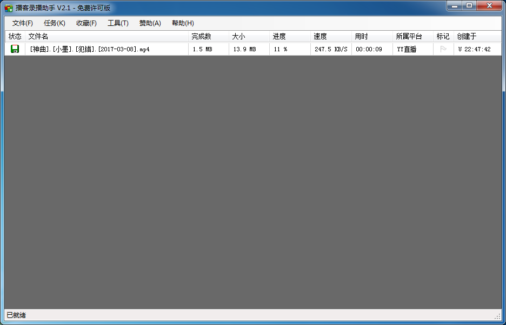Open the 帮助(H) menu

click(x=183, y=23)
